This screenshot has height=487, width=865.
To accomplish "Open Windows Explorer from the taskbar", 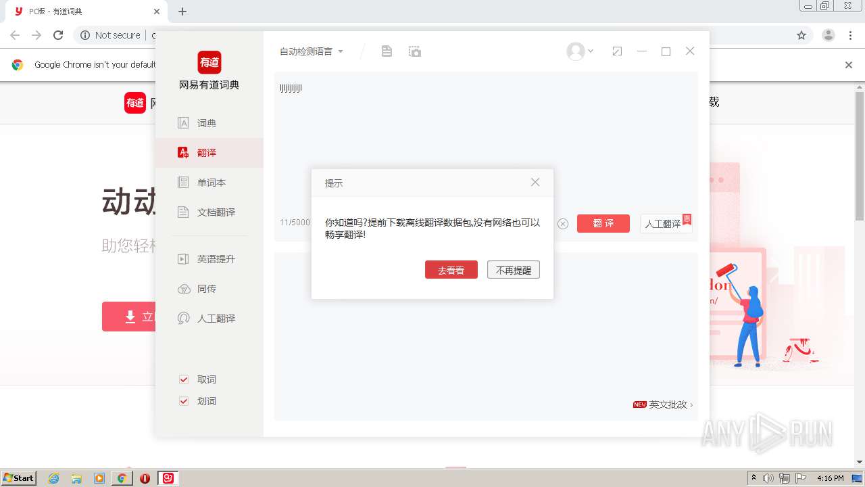I will click(x=76, y=478).
